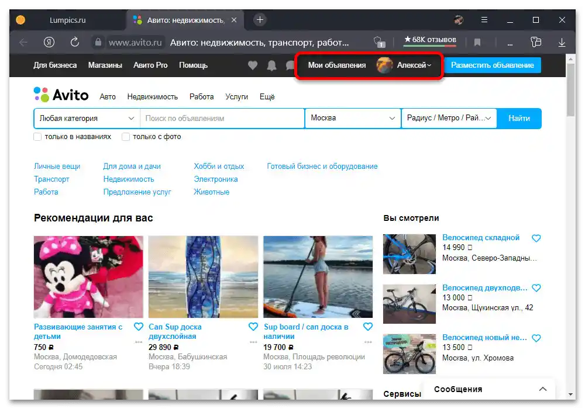585x409 pixels.
Task: Click the page vertical scrollbar thumb
Action: 570,90
